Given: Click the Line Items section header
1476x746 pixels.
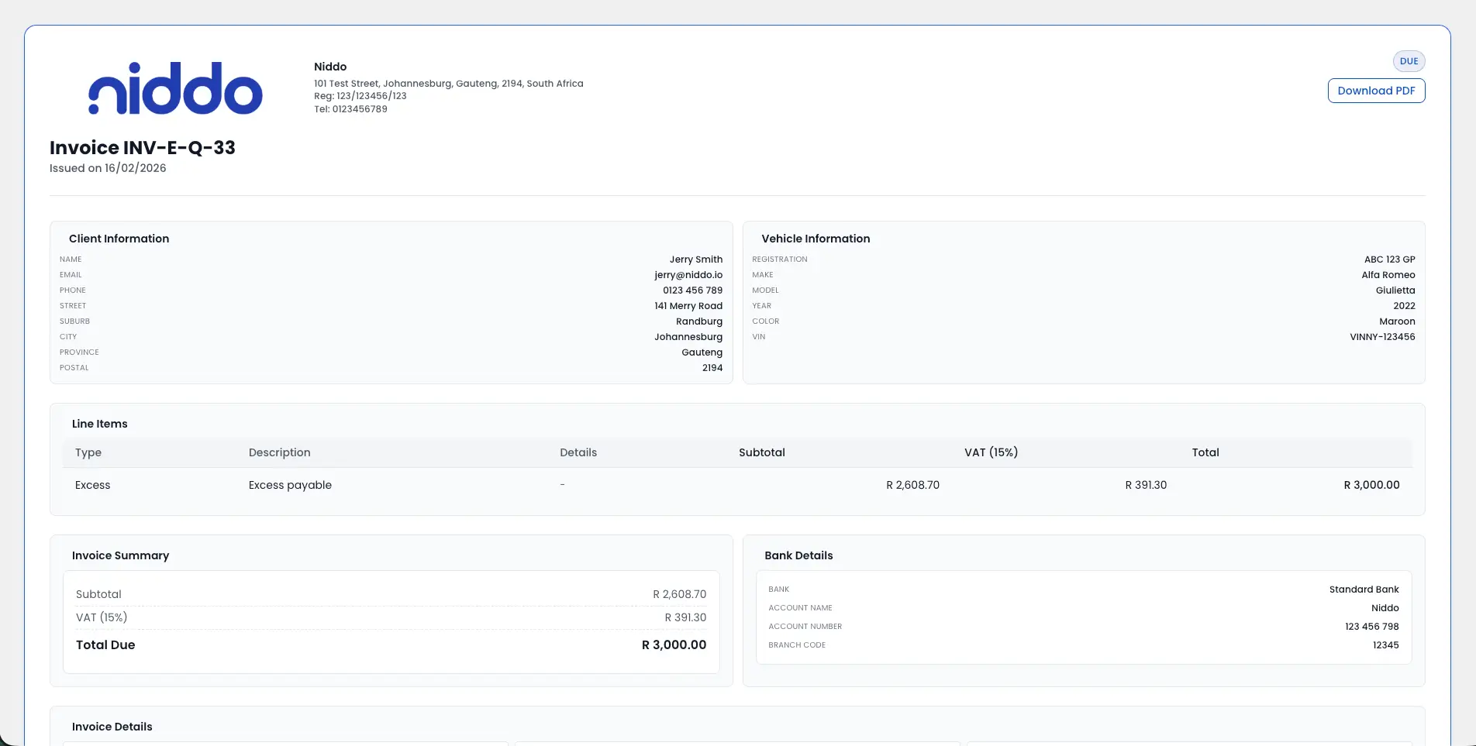Looking at the screenshot, I should coord(98,424).
